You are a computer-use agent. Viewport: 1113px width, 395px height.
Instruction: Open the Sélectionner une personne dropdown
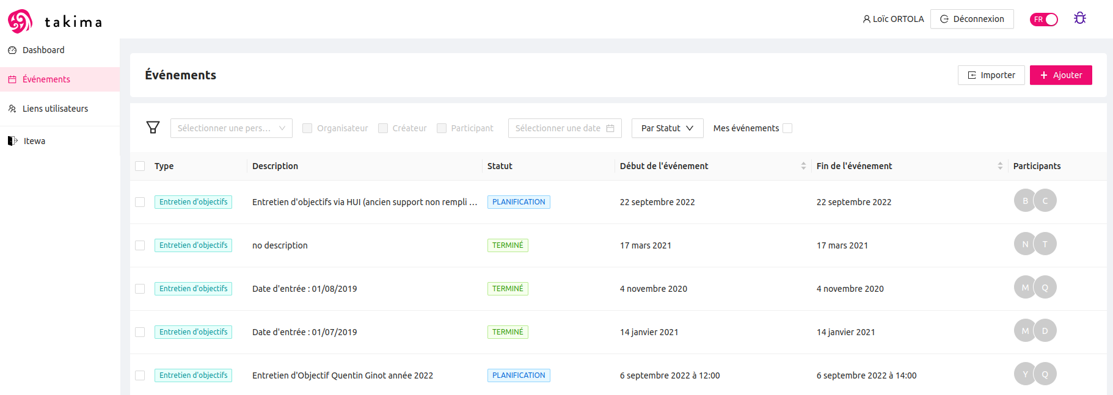(x=231, y=128)
